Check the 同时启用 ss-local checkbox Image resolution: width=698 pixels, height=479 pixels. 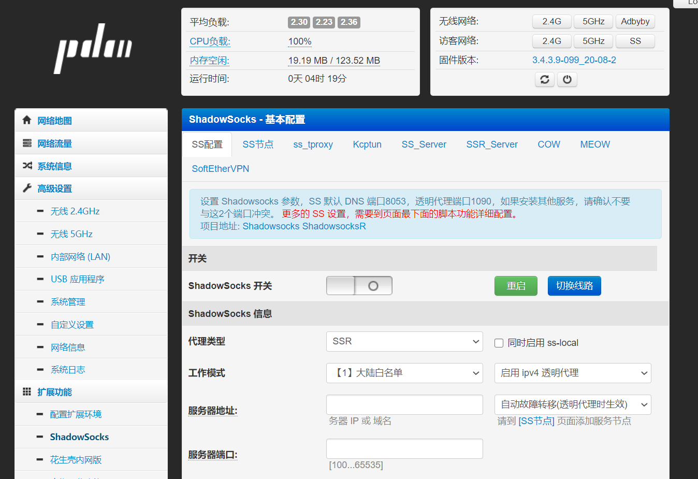[x=499, y=343]
